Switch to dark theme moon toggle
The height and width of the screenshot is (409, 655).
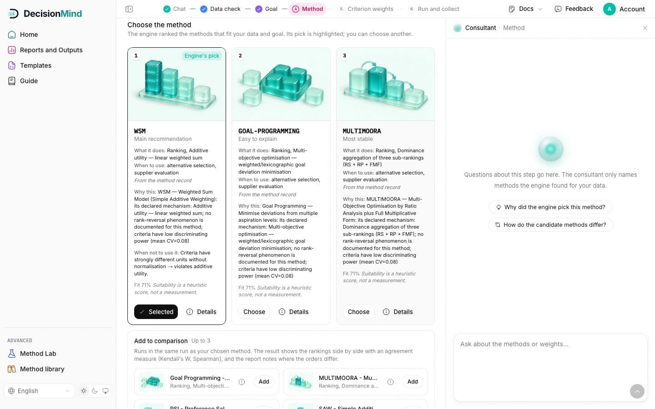coord(95,391)
